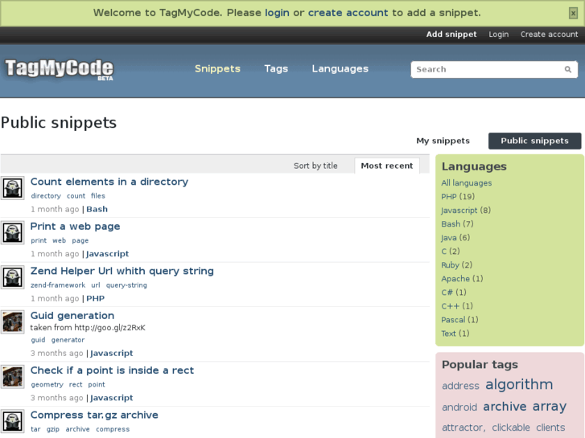This screenshot has width=585, height=438.
Task: Follow create account link in welcome banner
Action: click(348, 13)
